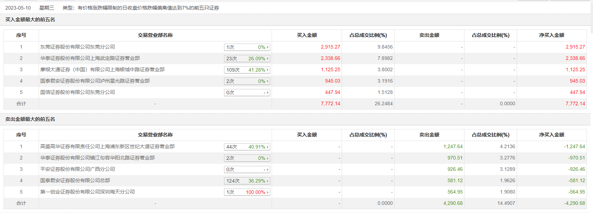The height and width of the screenshot is (213, 593).
Task: Open 高盛高华证券上海浦东新区世纪大道营业部 link
Action: [107, 146]
